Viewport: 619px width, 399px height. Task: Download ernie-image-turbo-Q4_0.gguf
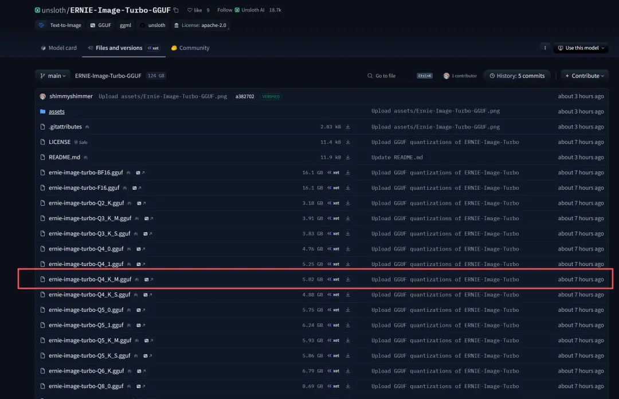tap(348, 249)
